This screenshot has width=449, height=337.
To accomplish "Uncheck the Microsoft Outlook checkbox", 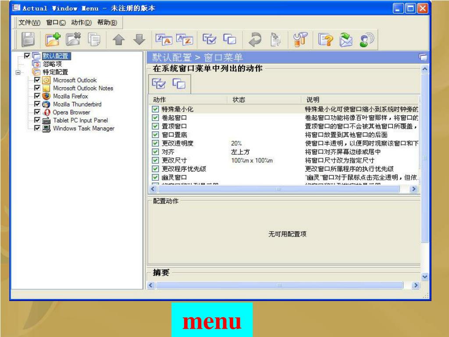I will point(37,80).
